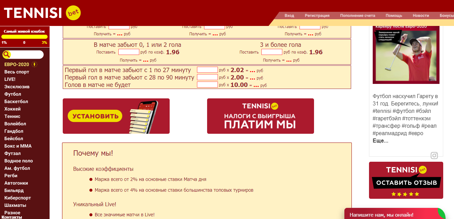Click the yellow search magnifier icon
This screenshot has height=219, width=454.
click(7, 55)
